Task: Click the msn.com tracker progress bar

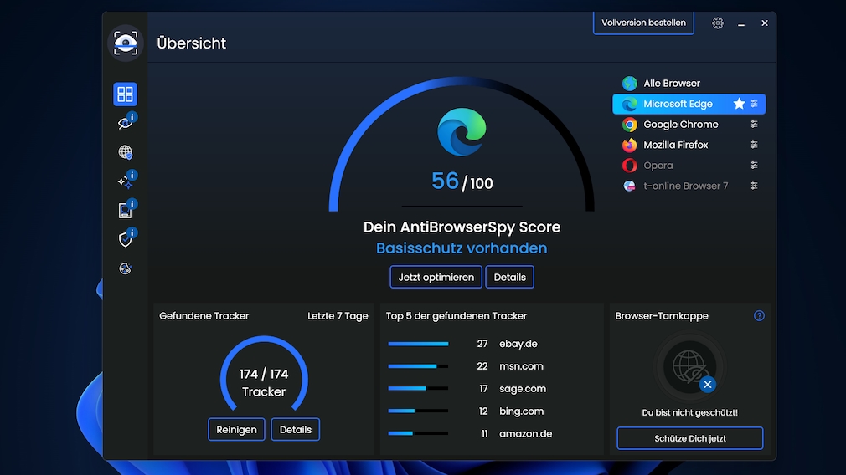Action: pyautogui.click(x=418, y=366)
